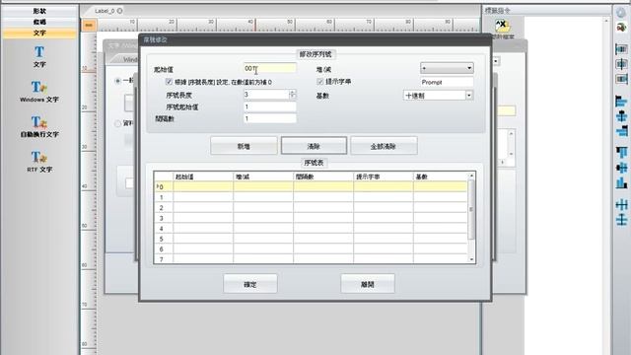Switch to the 文字 tab in left panel
The width and height of the screenshot is (631, 355).
(x=39, y=33)
